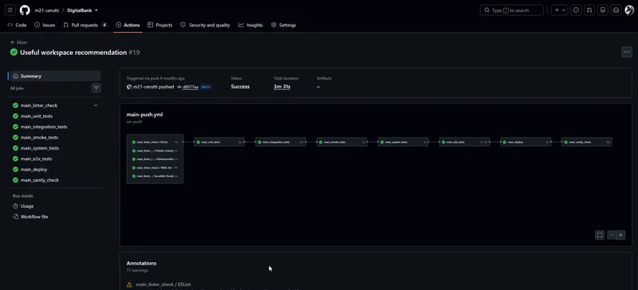
Task: Switch to the Issues tab
Action: click(45, 25)
